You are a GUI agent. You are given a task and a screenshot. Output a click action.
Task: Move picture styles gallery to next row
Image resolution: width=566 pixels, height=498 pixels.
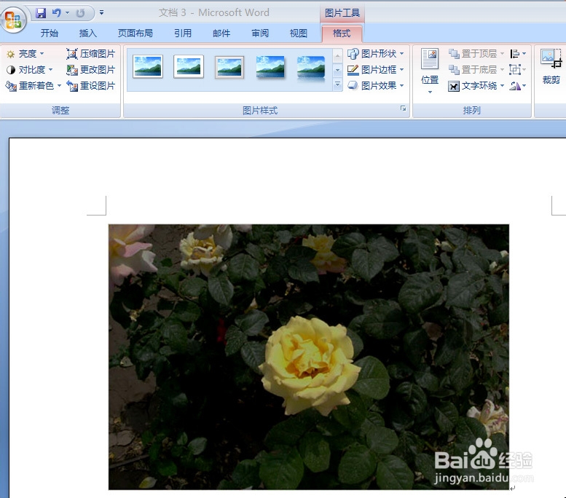click(337, 70)
